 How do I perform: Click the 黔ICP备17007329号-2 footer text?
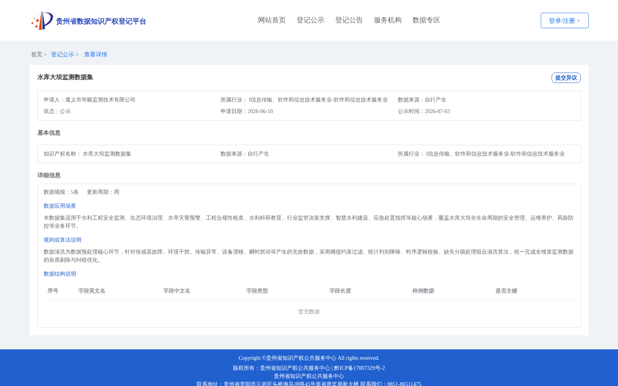360,368
